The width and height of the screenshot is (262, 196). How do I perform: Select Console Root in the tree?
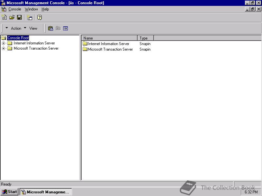coord(18,38)
